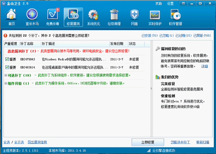Select the KB2479943 patch name
Viewport: 216px width, 154px height.
(28, 59)
